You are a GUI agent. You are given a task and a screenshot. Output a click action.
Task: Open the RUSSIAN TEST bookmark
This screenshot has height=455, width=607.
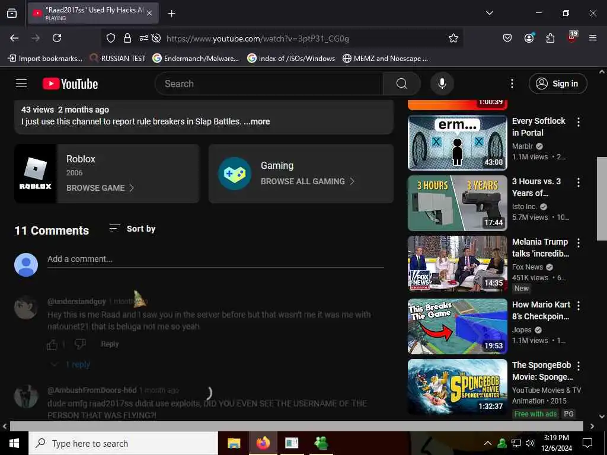click(x=118, y=59)
